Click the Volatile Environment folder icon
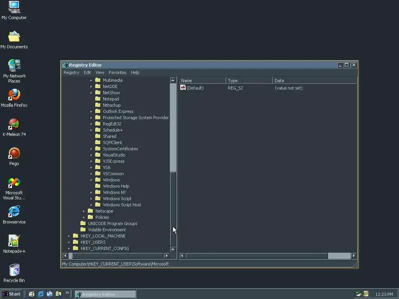This screenshot has width=399, height=299. pos(83,230)
